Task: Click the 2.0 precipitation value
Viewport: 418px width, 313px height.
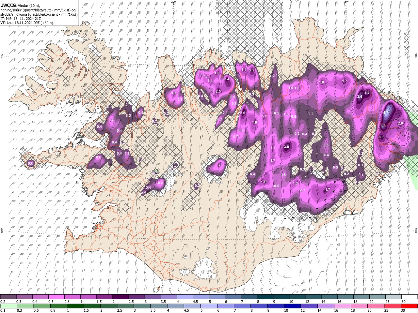Action: coord(401,123)
